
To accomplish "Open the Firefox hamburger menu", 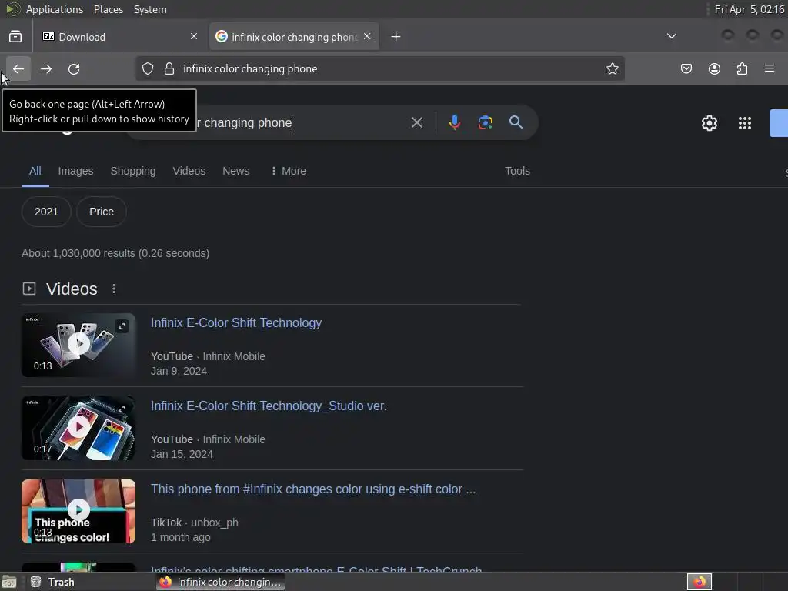I will coord(770,68).
